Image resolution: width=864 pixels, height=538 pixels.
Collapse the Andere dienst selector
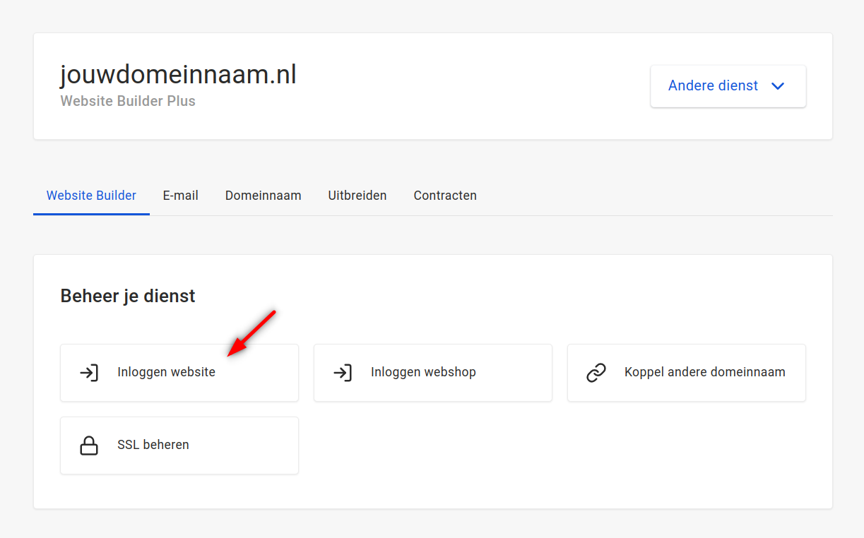[x=728, y=85]
